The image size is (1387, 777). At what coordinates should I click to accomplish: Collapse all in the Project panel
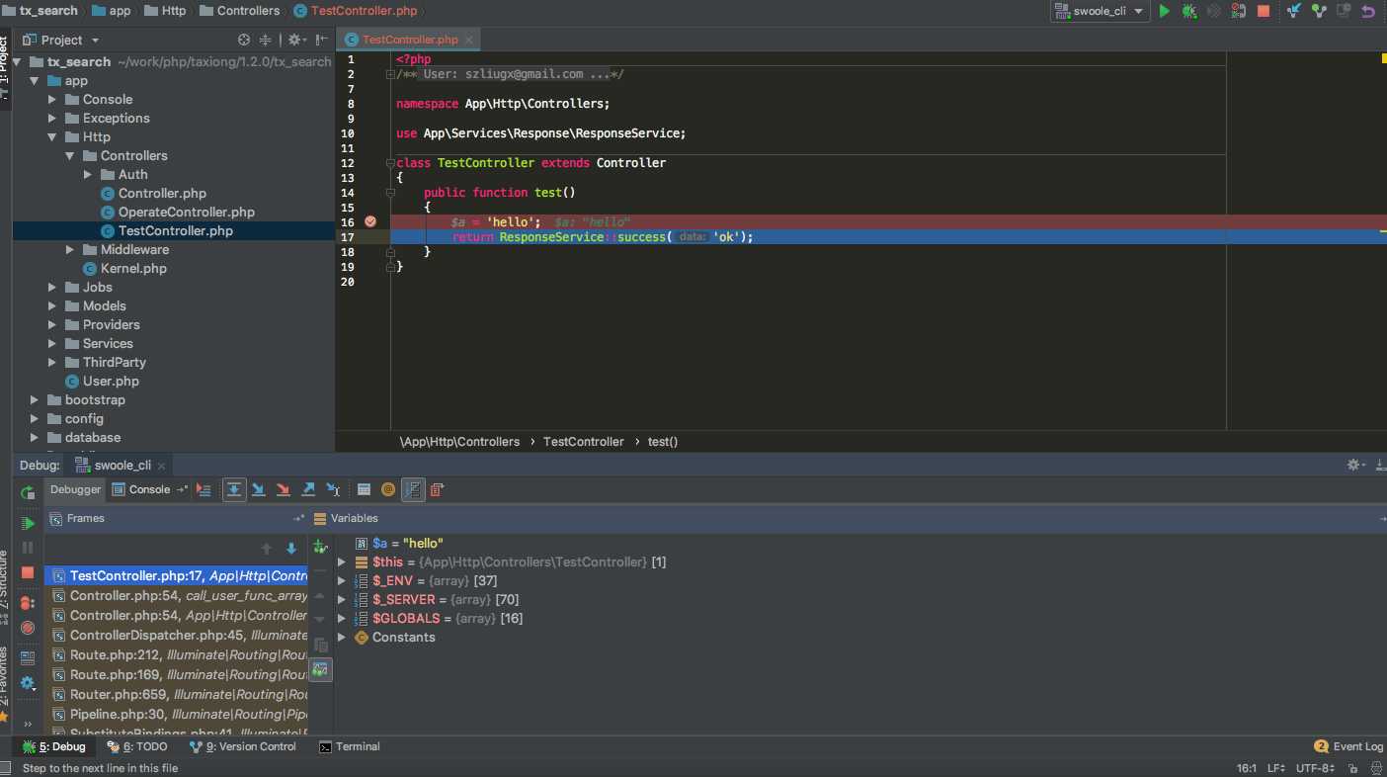265,41
